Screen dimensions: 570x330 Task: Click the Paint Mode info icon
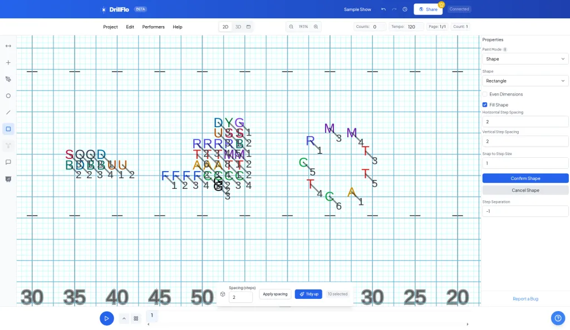tap(505, 49)
